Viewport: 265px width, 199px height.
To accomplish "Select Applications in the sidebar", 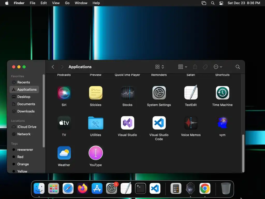I will point(24,89).
